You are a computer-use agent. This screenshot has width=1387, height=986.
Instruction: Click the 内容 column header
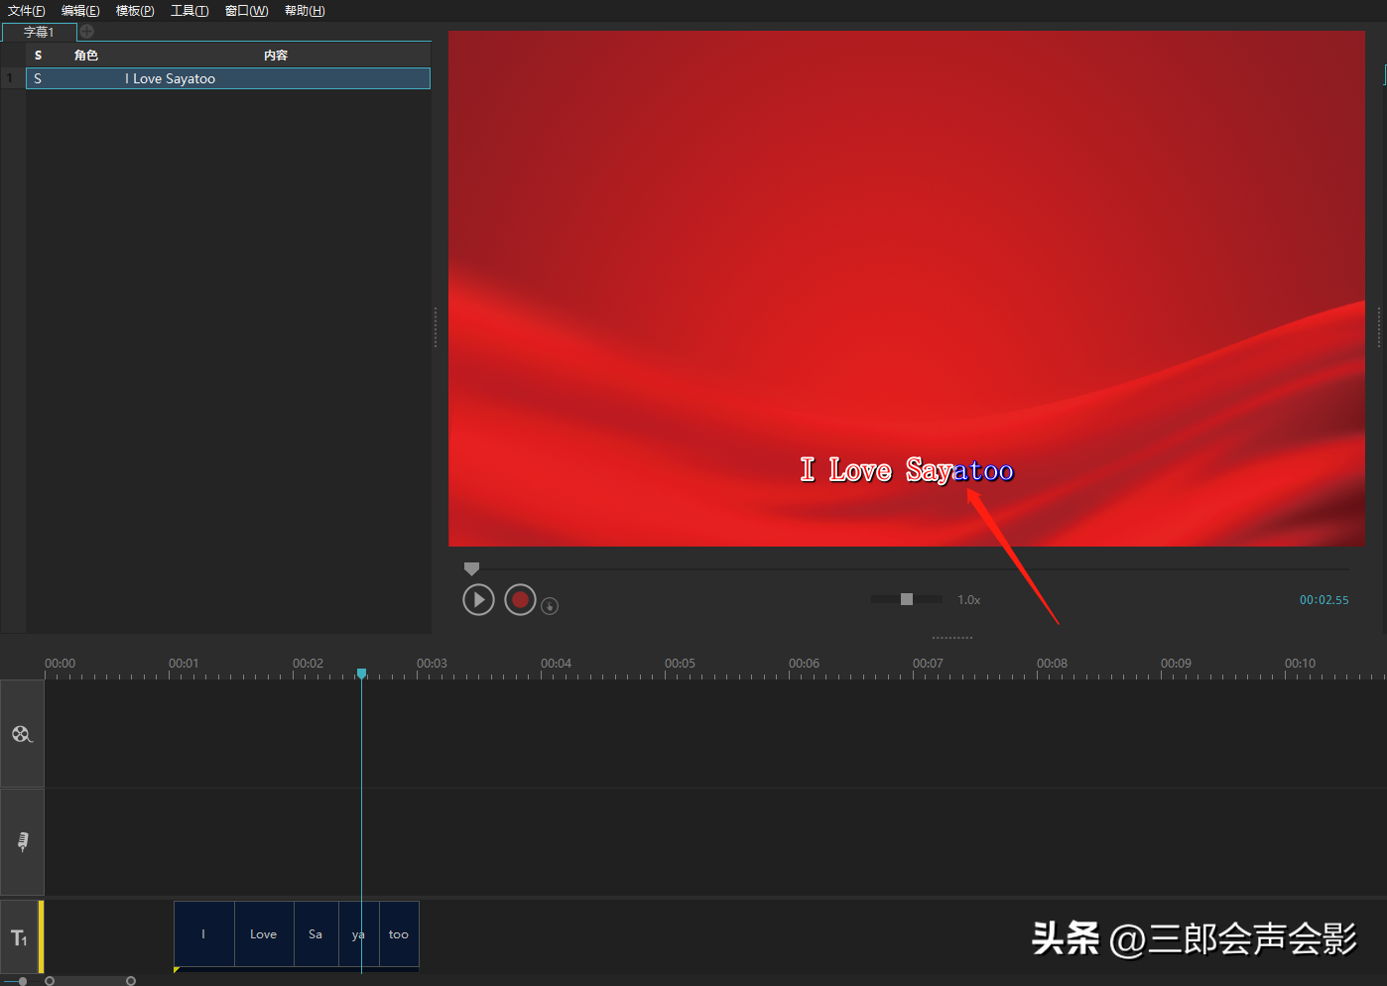click(x=276, y=56)
